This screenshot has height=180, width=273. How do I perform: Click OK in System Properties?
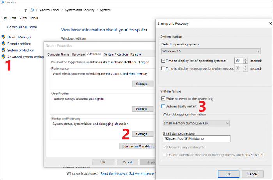(103, 162)
